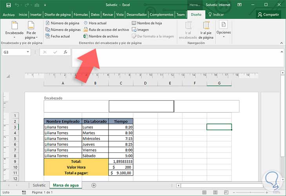
Task: Switch to the Vista tab
Action: 120,15
